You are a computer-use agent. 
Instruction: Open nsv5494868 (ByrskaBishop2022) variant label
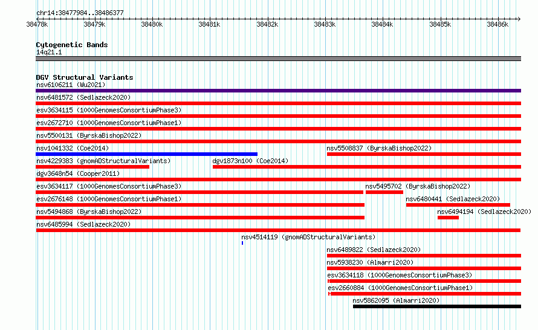89,212
